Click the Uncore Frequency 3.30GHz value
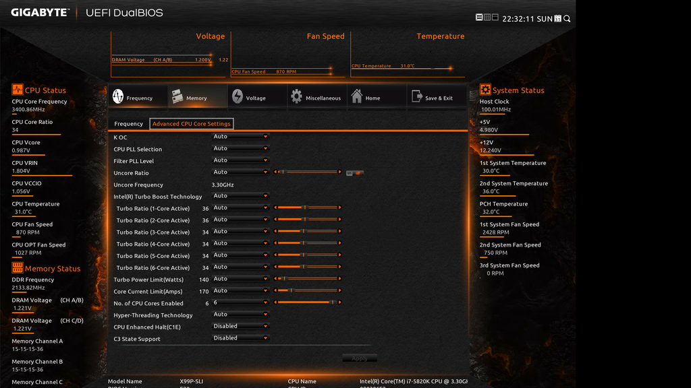Image resolution: width=691 pixels, height=388 pixels. (x=223, y=185)
